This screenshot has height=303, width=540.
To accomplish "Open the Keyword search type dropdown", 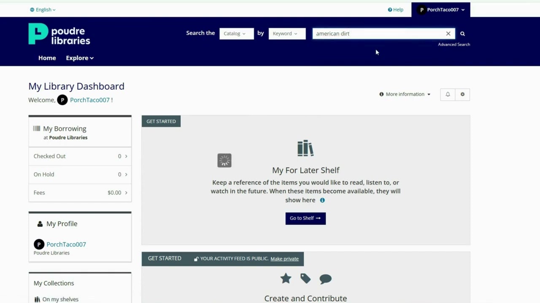I will point(287,34).
